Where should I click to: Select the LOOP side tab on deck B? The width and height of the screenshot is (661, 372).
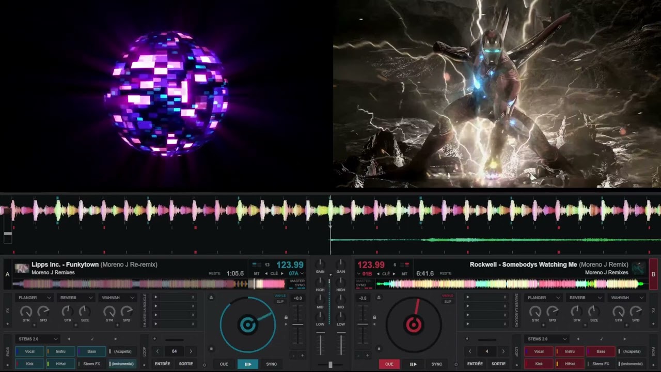tap(516, 351)
